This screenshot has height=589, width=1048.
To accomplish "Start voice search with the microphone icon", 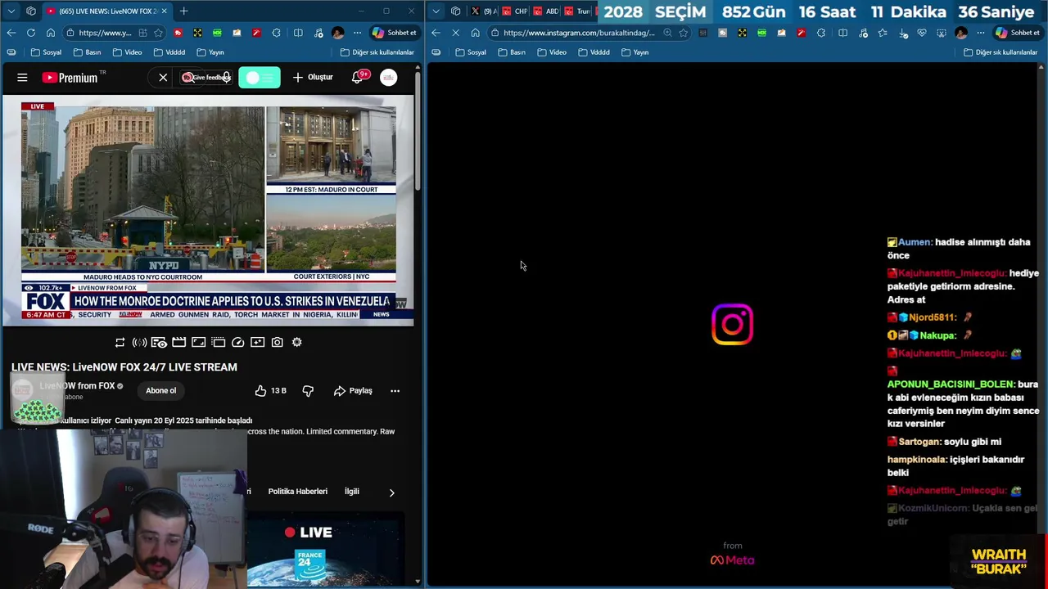I will click(226, 78).
